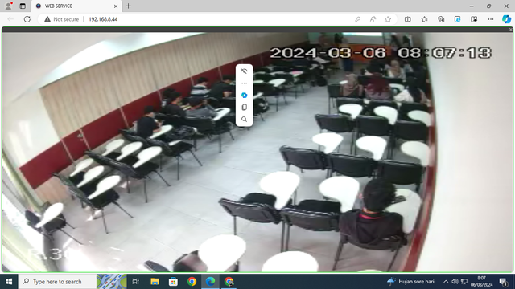Open Google Chrome from taskbar
The height and width of the screenshot is (289, 515).
click(x=192, y=282)
